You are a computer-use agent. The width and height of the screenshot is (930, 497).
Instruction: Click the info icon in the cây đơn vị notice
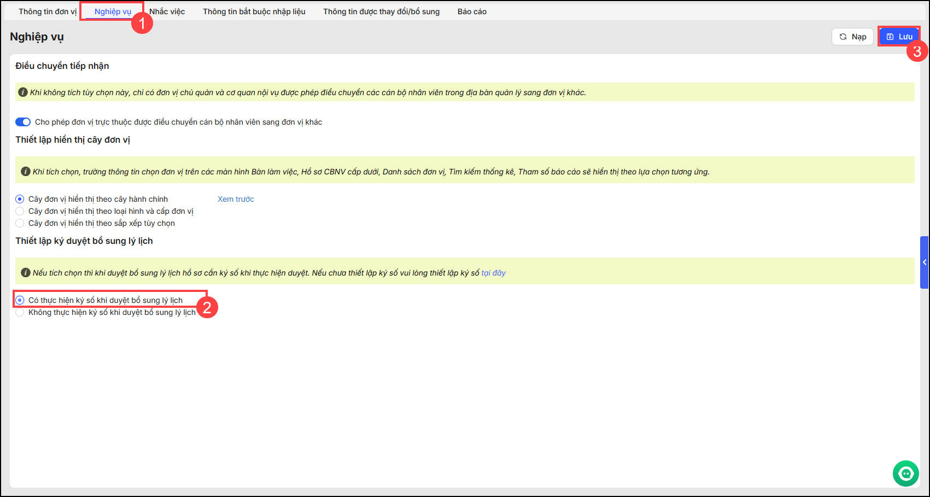pos(25,172)
